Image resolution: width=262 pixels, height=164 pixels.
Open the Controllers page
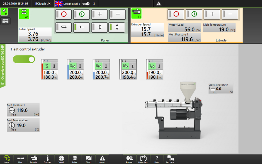[x=143, y=159]
